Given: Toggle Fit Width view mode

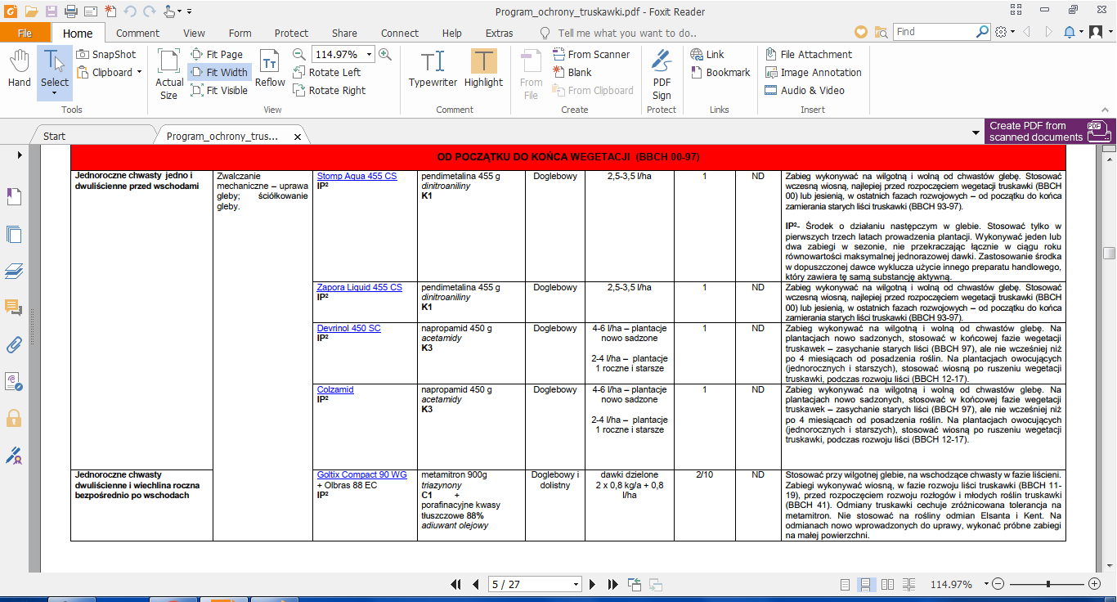Looking at the screenshot, I should click(218, 72).
